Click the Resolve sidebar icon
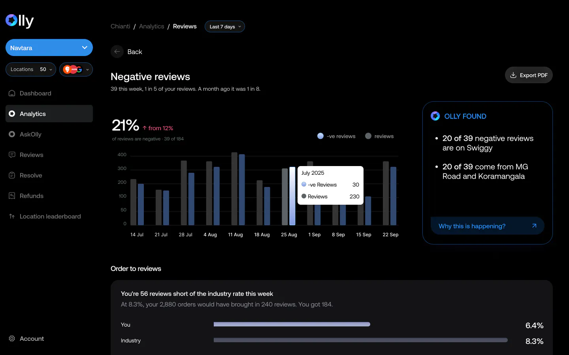This screenshot has width=569, height=355. coord(12,175)
